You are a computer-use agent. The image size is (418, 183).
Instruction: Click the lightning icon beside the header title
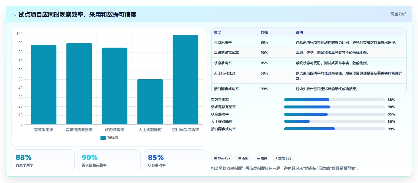[14, 15]
